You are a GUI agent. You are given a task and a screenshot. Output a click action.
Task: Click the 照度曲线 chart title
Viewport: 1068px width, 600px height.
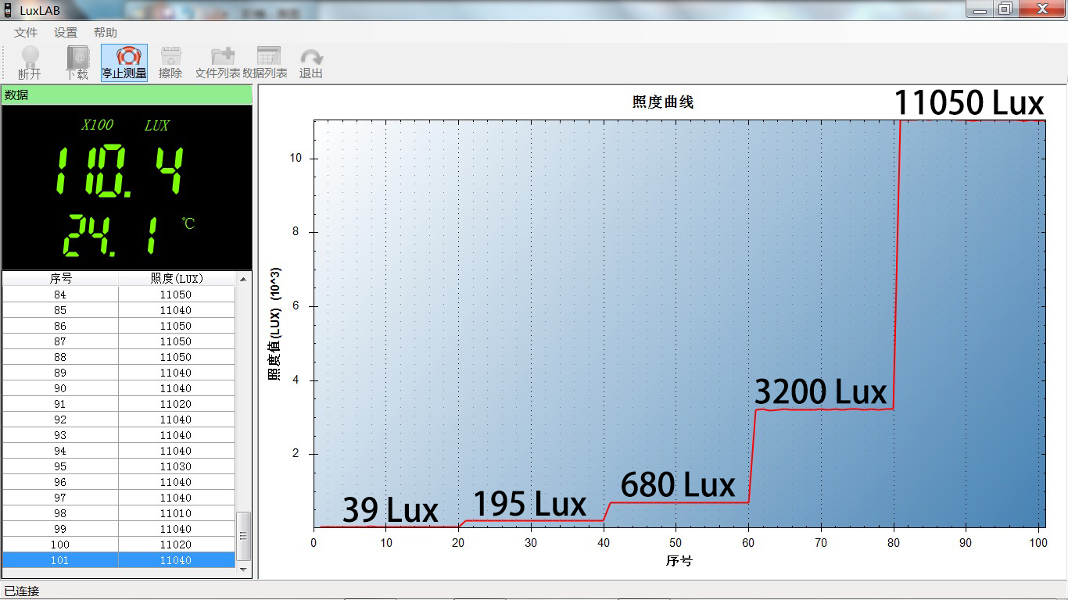point(663,102)
